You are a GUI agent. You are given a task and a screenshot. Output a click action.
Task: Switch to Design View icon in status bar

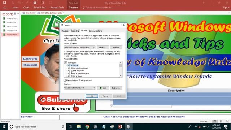[x=228, y=121]
